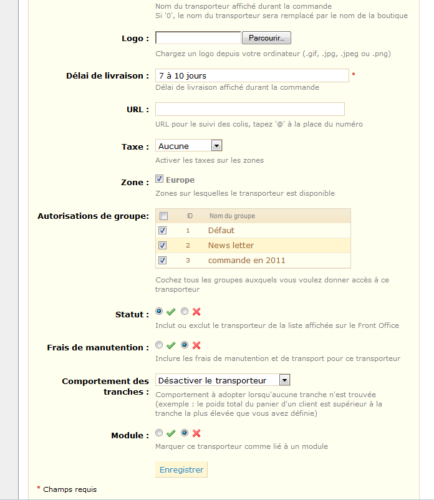The width and height of the screenshot is (434, 500).
Task: Click the Défaut group name
Action: 221,230
